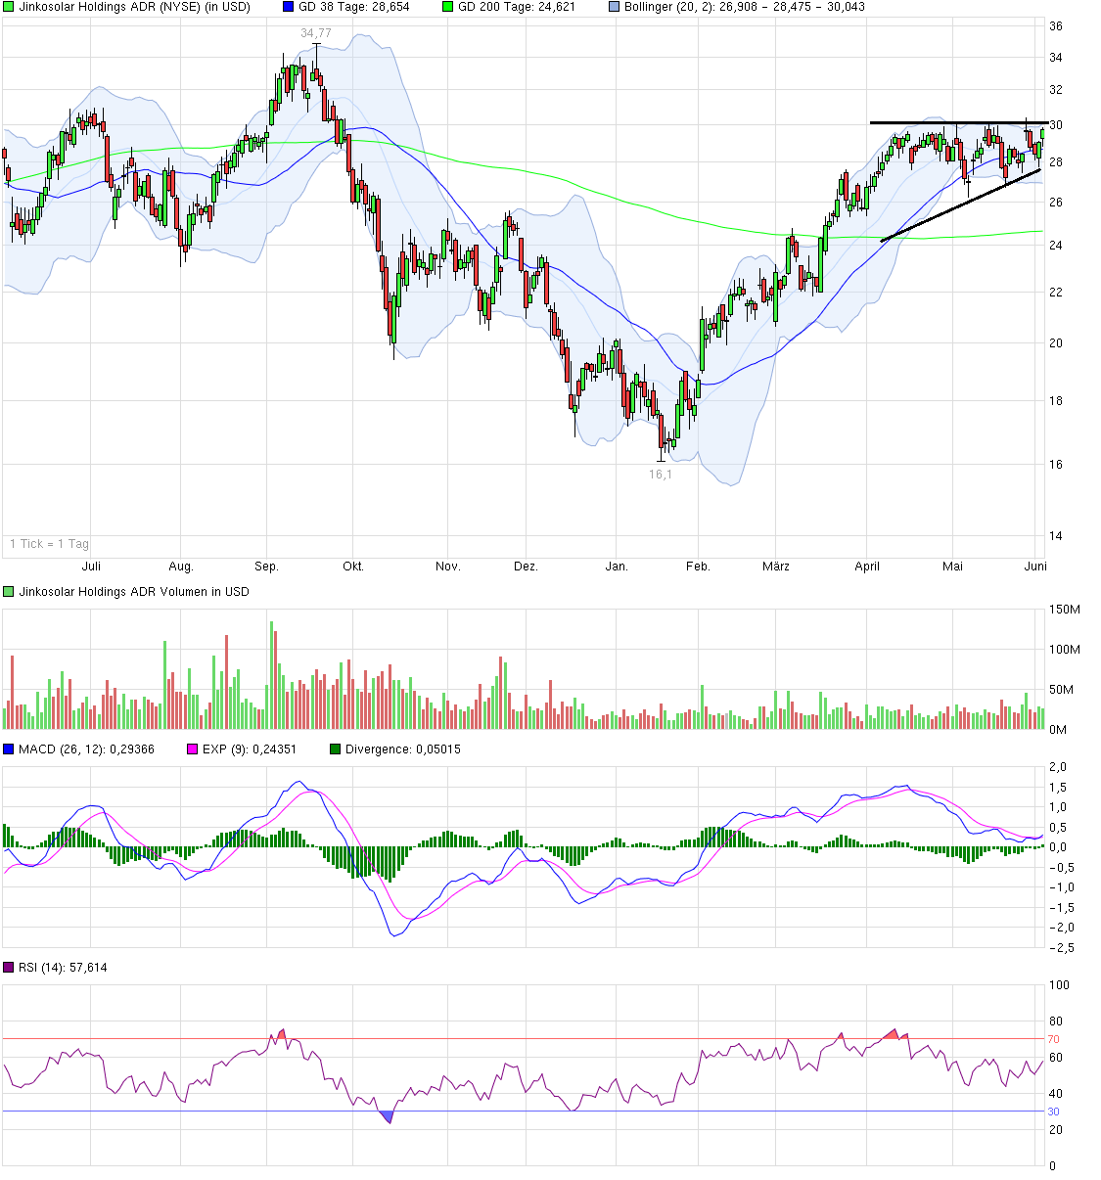Click the red overbought RSI peak in September
This screenshot has height=1180, width=1101.
click(x=281, y=1034)
